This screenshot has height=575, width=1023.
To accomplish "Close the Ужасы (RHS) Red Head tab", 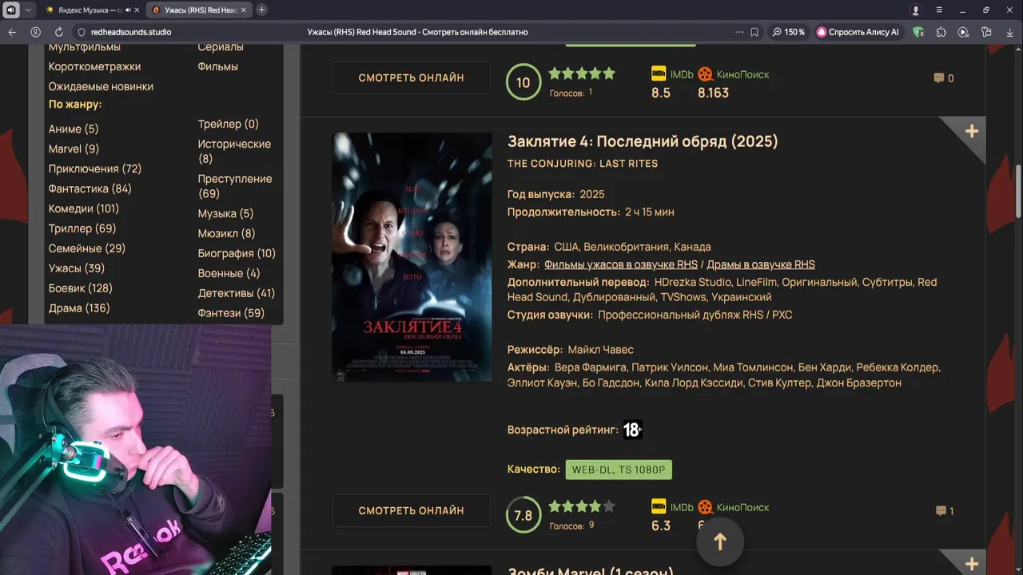I will (x=244, y=10).
